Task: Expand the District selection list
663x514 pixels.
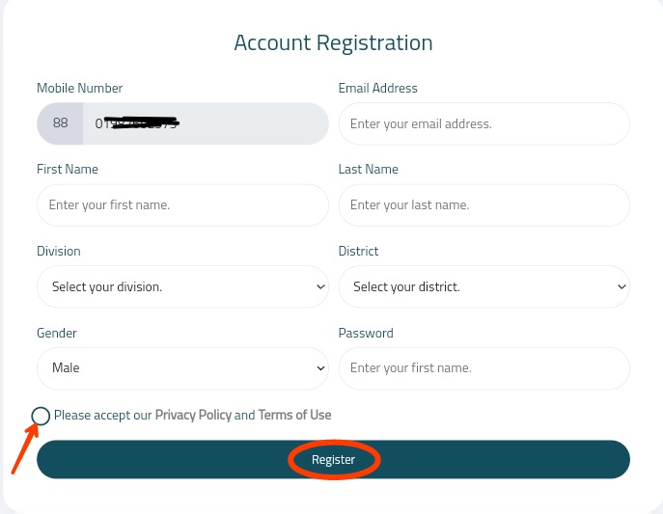Action: [483, 286]
